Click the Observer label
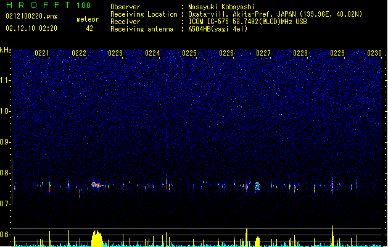This screenshot has width=388, height=247. 125,7
